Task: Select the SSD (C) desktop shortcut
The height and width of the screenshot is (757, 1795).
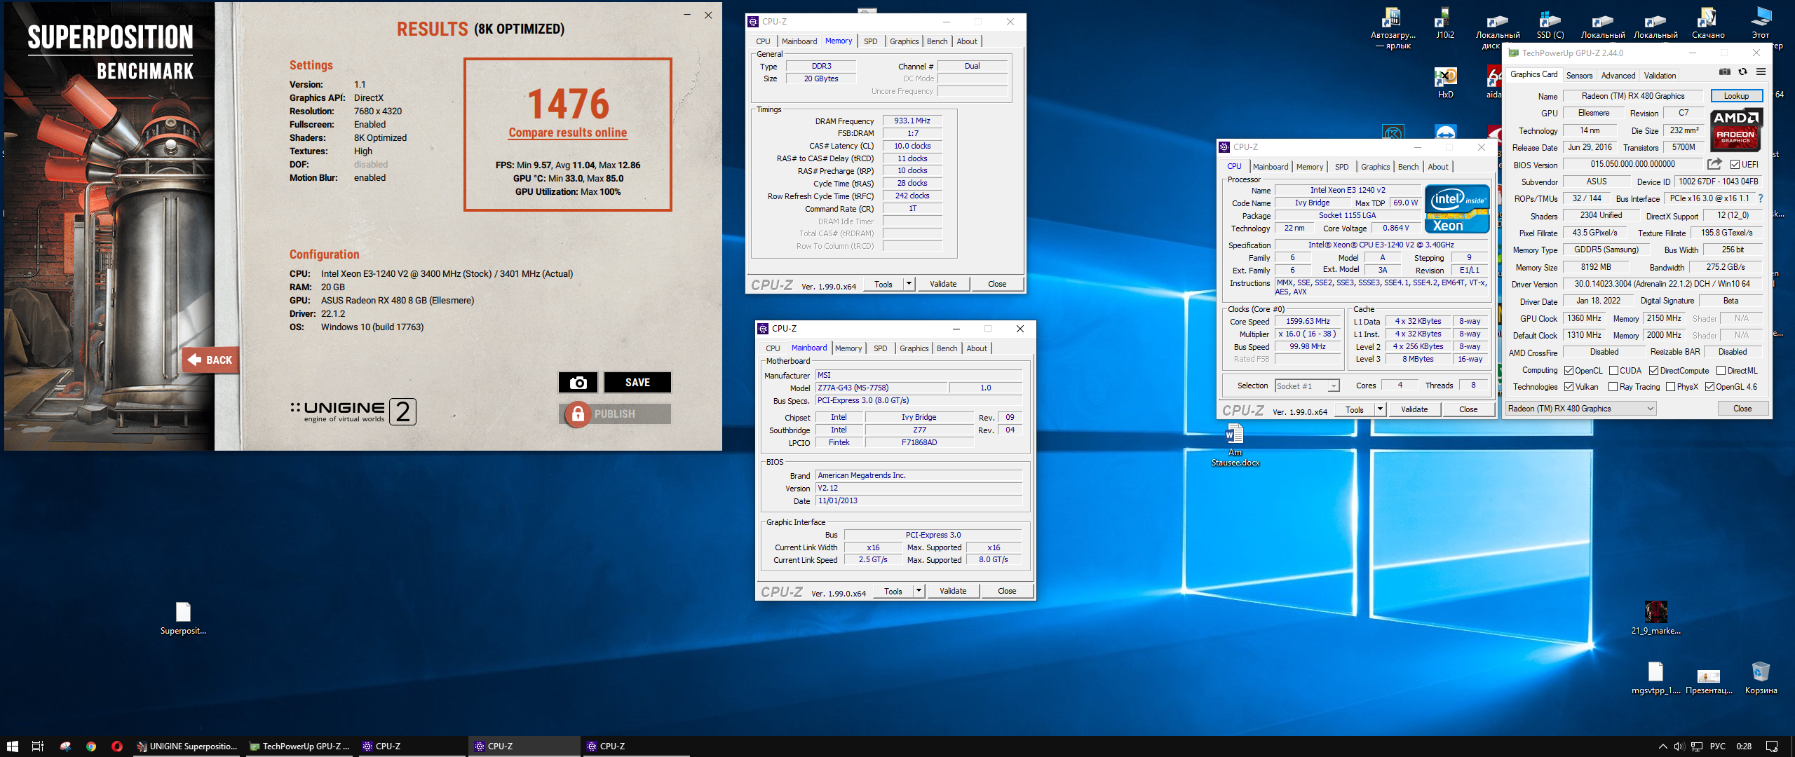Action: (x=1550, y=22)
